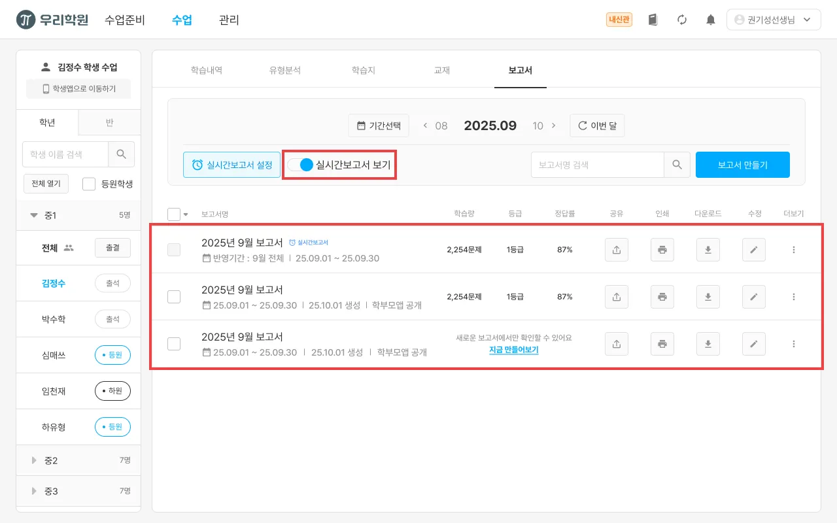The height and width of the screenshot is (523, 837).
Task: Switch the student list to the 반 tab
Action: (109, 122)
